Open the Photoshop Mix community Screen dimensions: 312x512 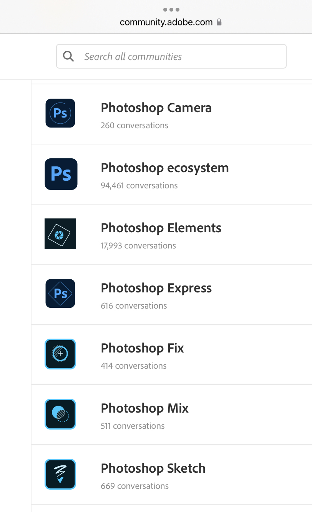coord(144,408)
